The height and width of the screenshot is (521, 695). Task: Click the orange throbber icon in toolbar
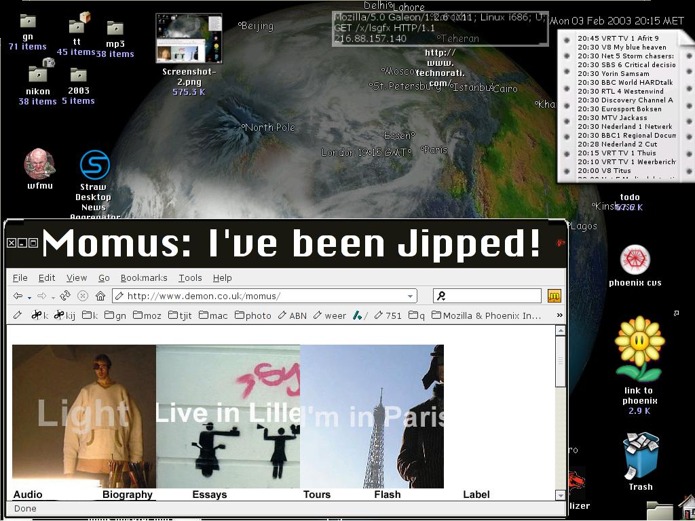pyautogui.click(x=555, y=296)
